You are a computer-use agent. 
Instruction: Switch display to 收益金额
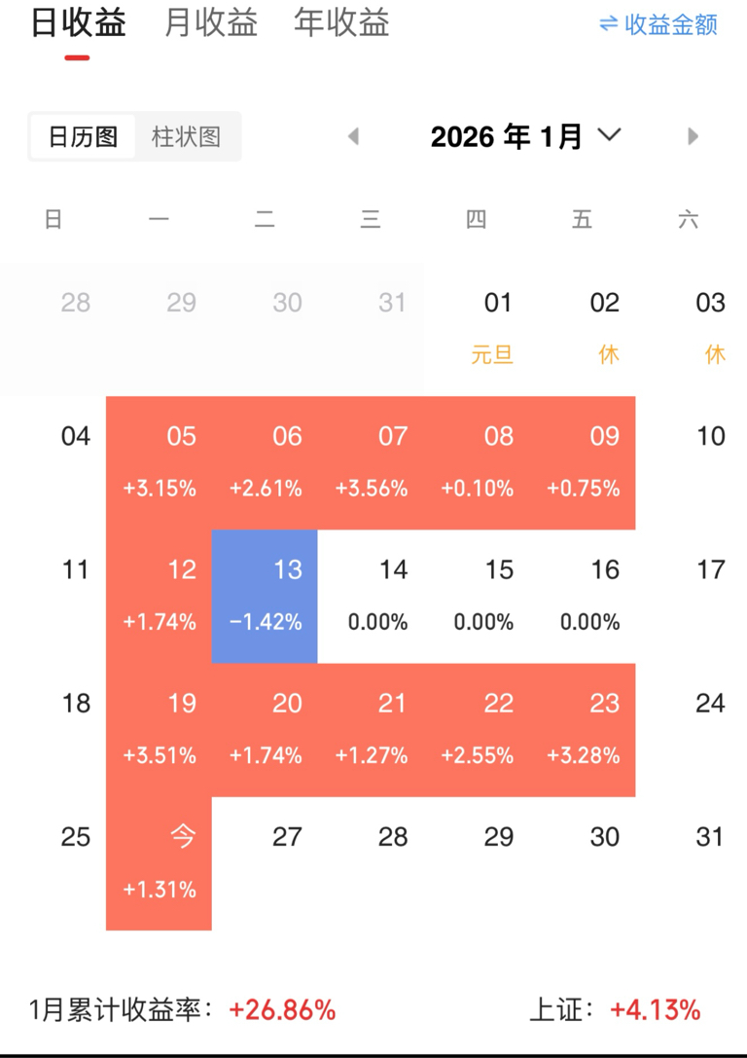671,24
